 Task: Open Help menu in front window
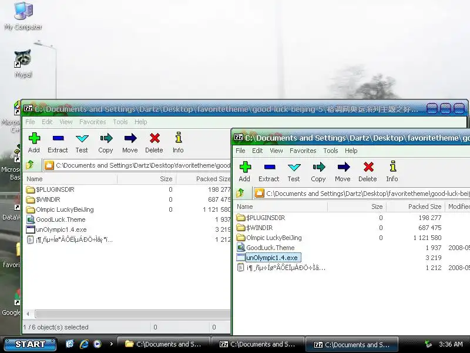(x=351, y=151)
